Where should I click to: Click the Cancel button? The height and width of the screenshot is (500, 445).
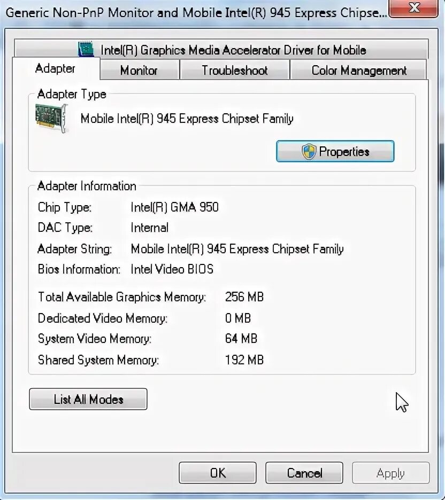[x=304, y=473]
